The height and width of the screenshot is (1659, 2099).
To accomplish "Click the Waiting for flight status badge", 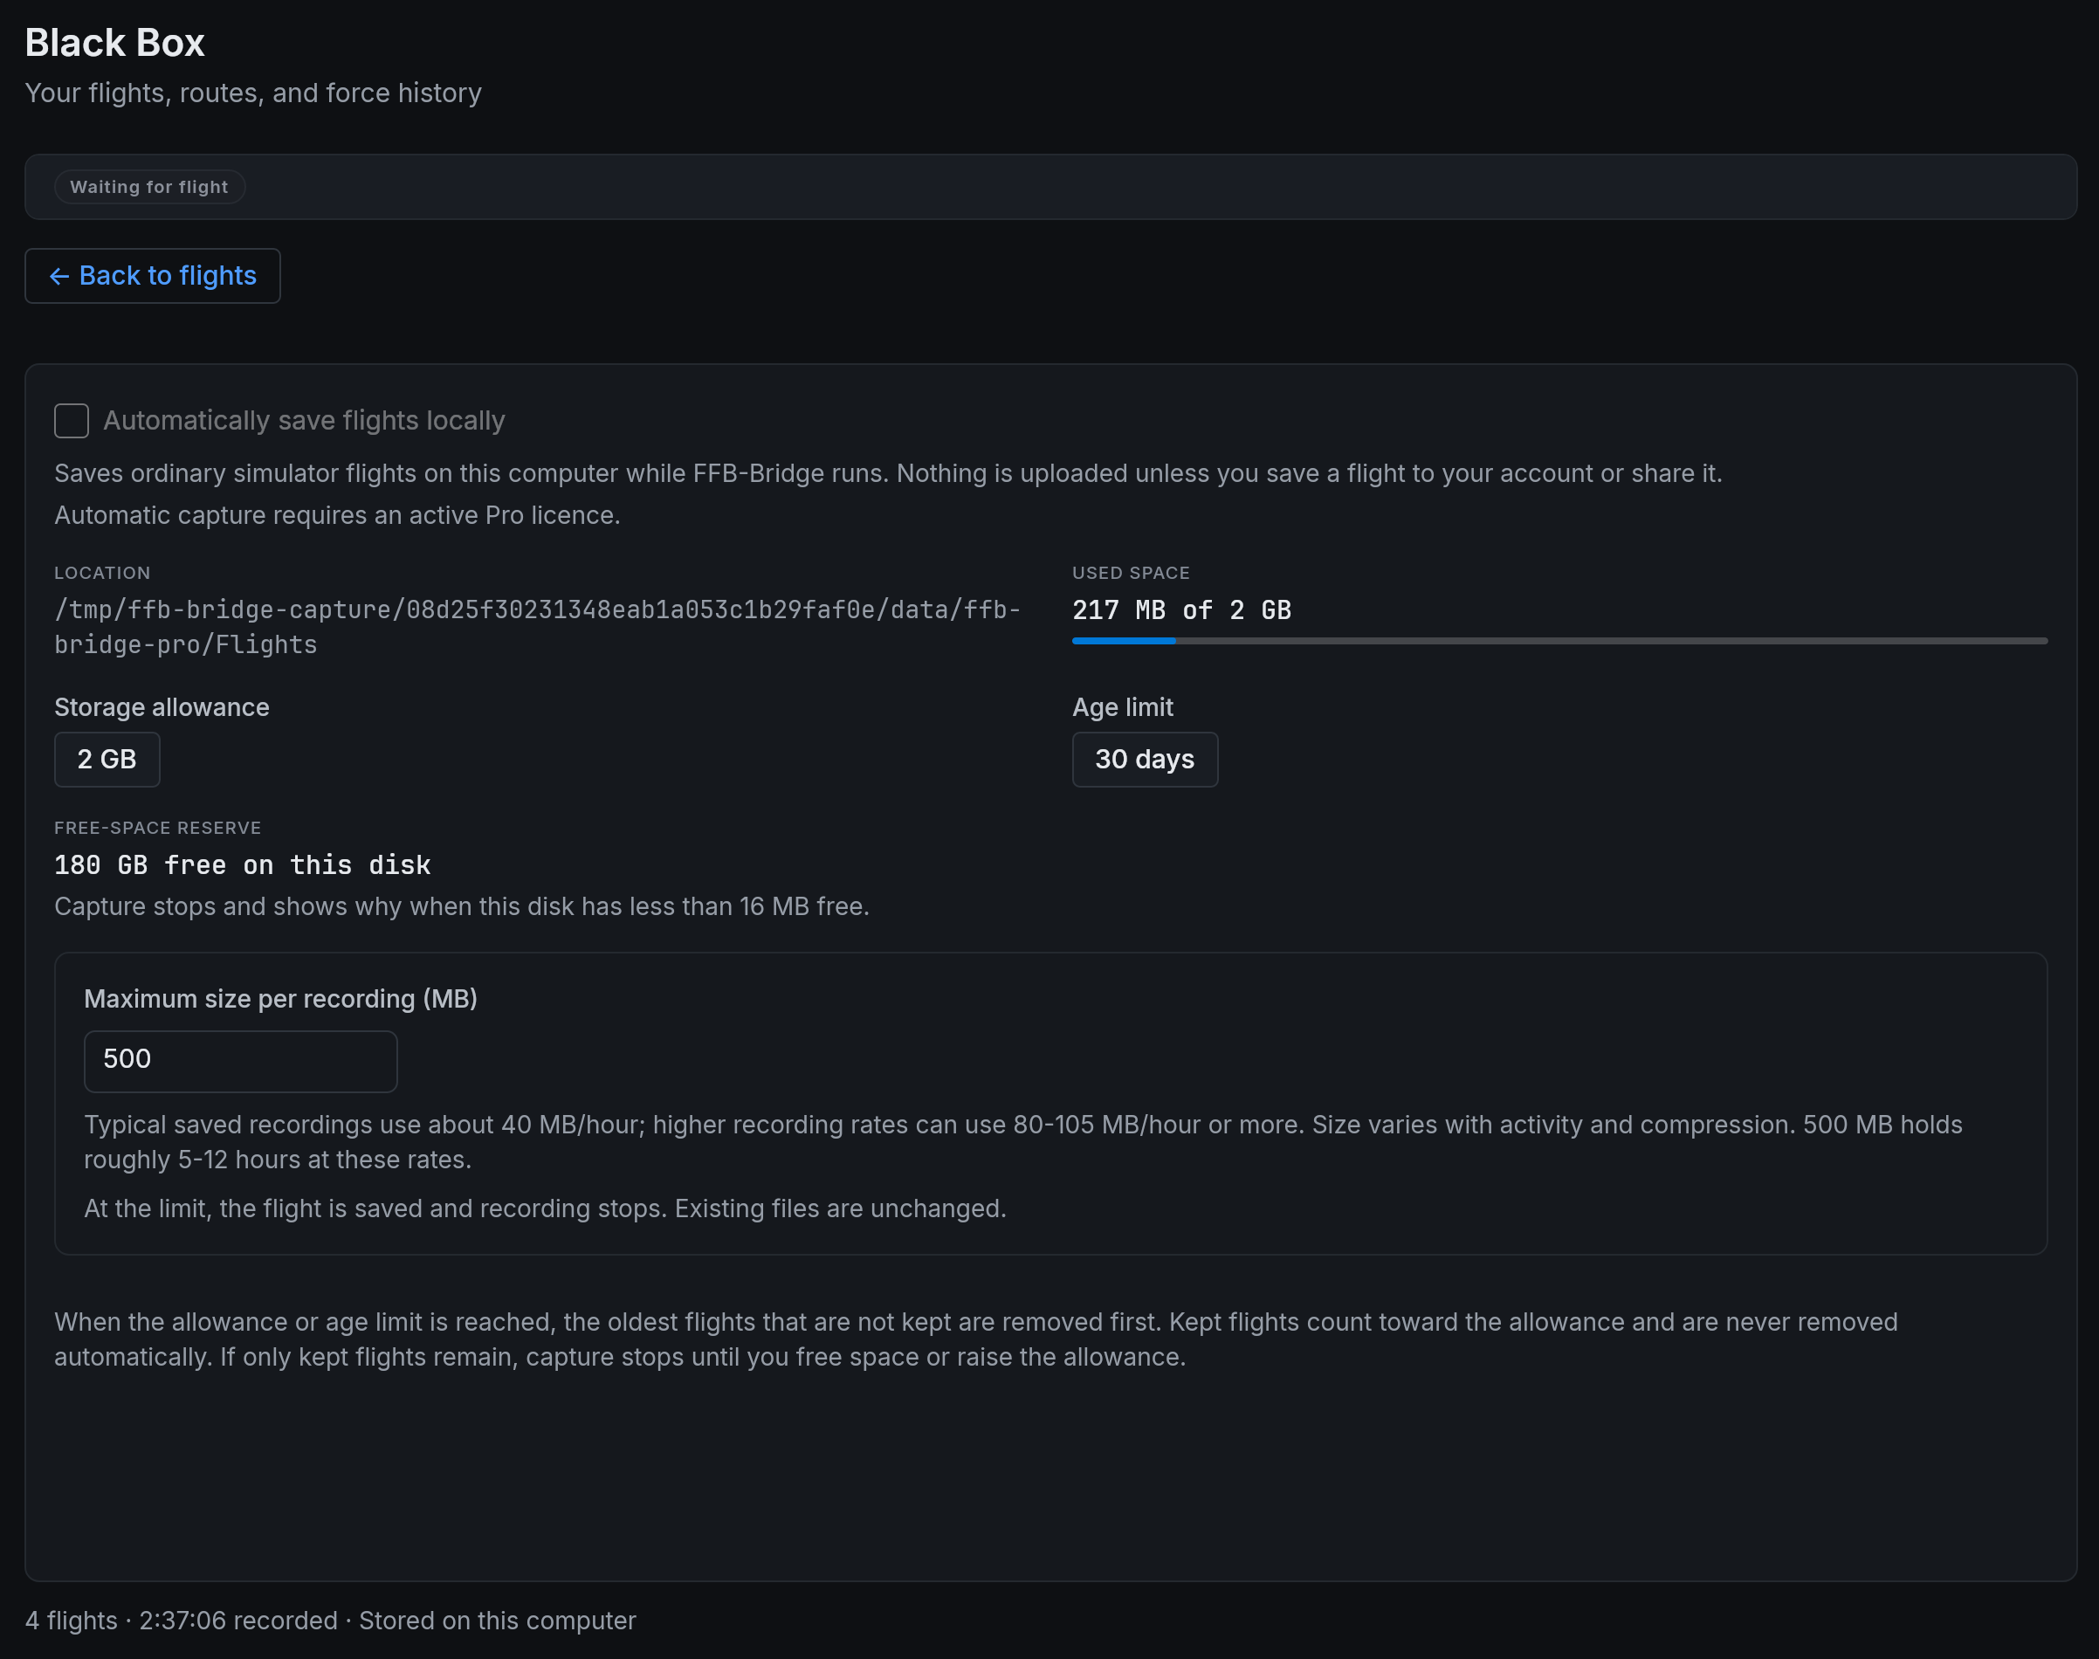I will click(149, 187).
